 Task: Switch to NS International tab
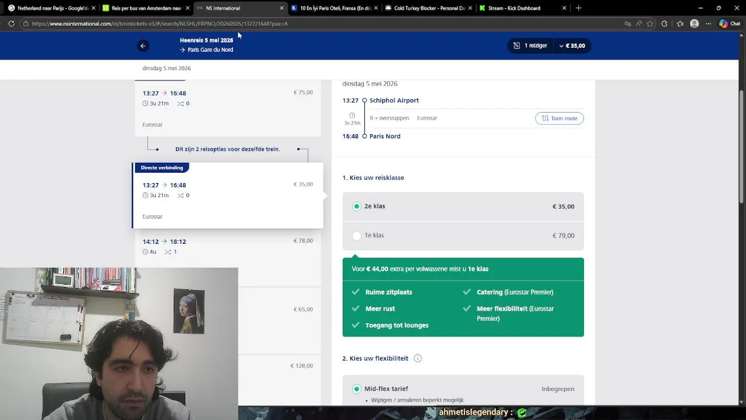(240, 8)
